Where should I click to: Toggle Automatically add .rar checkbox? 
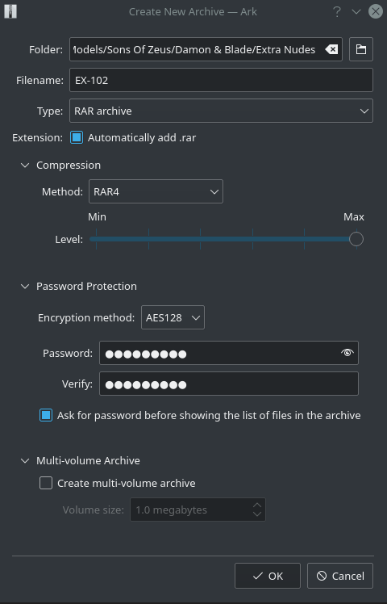77,137
